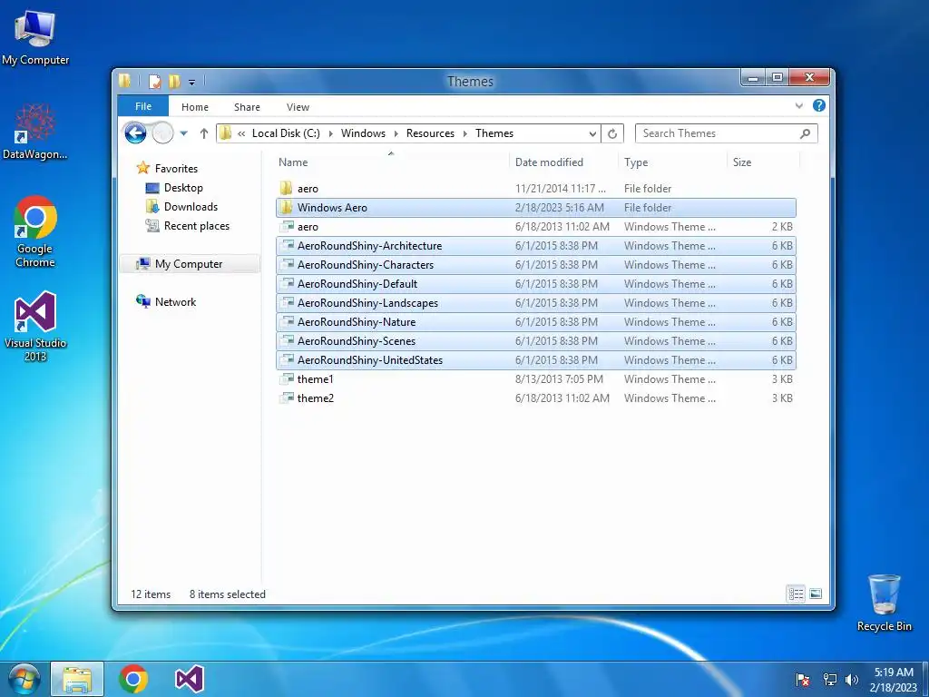
Task: Select the theme1 file
Action: (536, 378)
